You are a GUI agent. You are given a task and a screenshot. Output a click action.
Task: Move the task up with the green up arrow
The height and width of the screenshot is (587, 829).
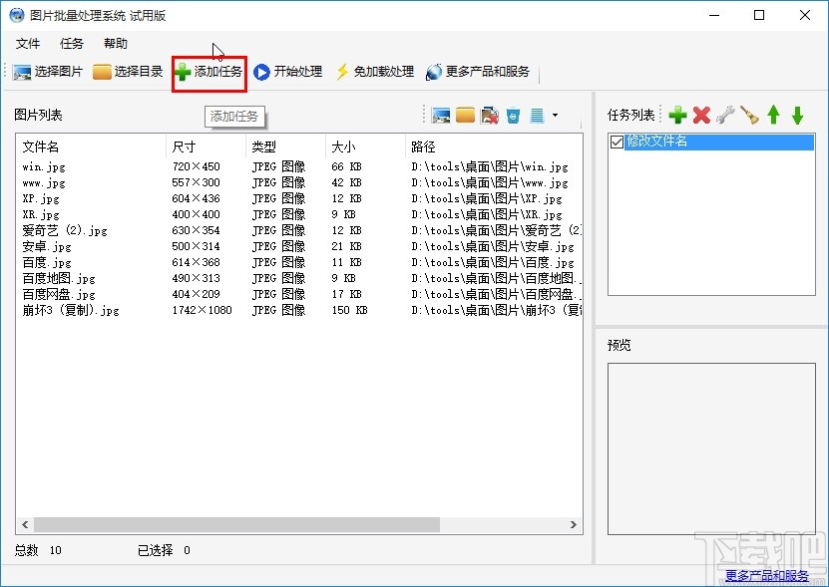pyautogui.click(x=773, y=115)
